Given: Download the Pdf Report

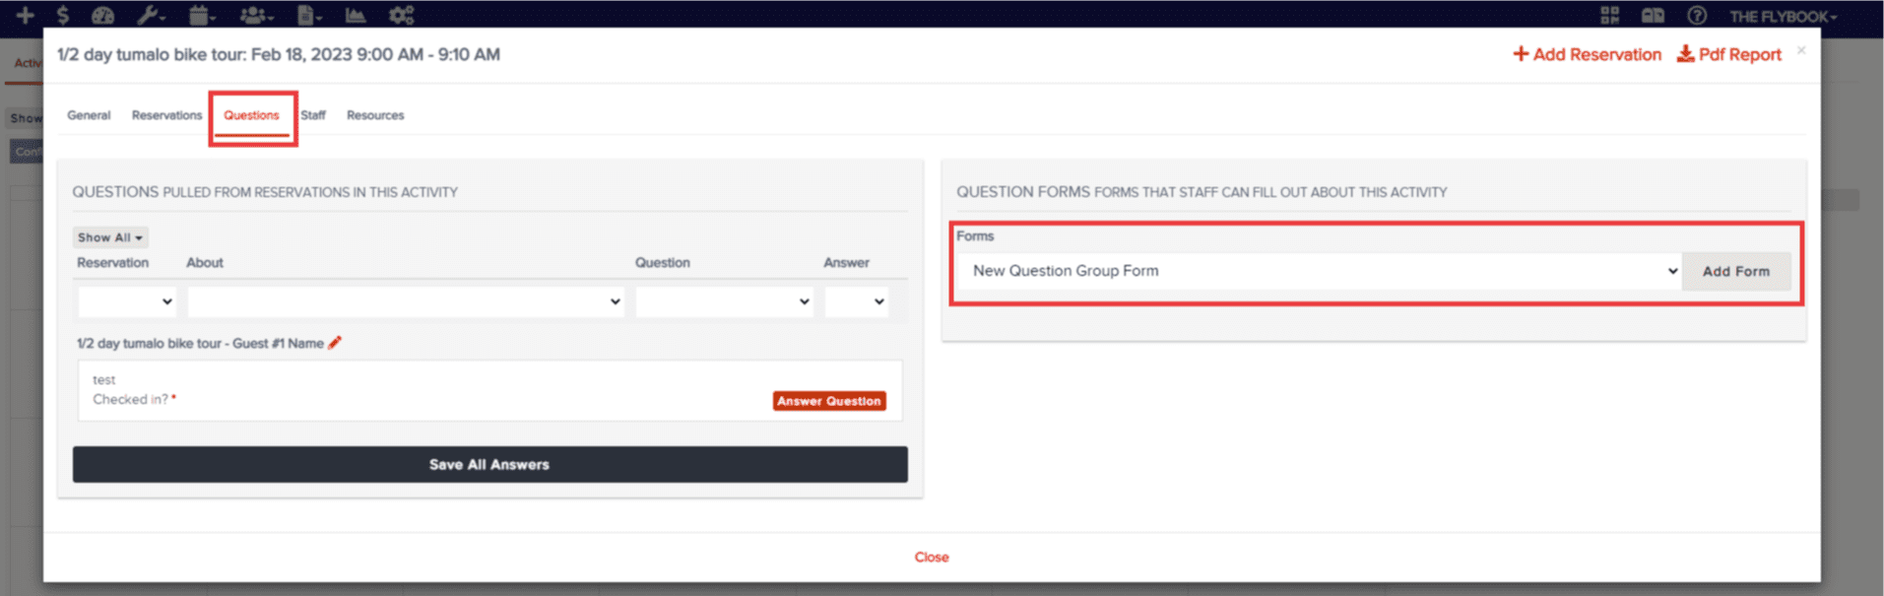Looking at the screenshot, I should 1729,54.
